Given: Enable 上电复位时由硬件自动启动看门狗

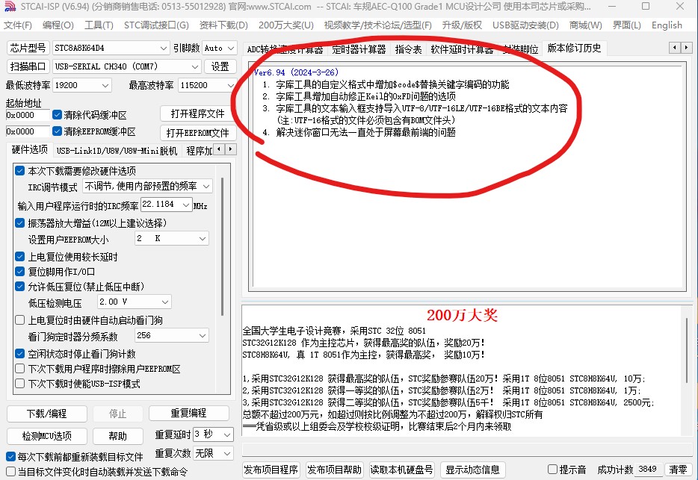Looking at the screenshot, I should coord(19,320).
